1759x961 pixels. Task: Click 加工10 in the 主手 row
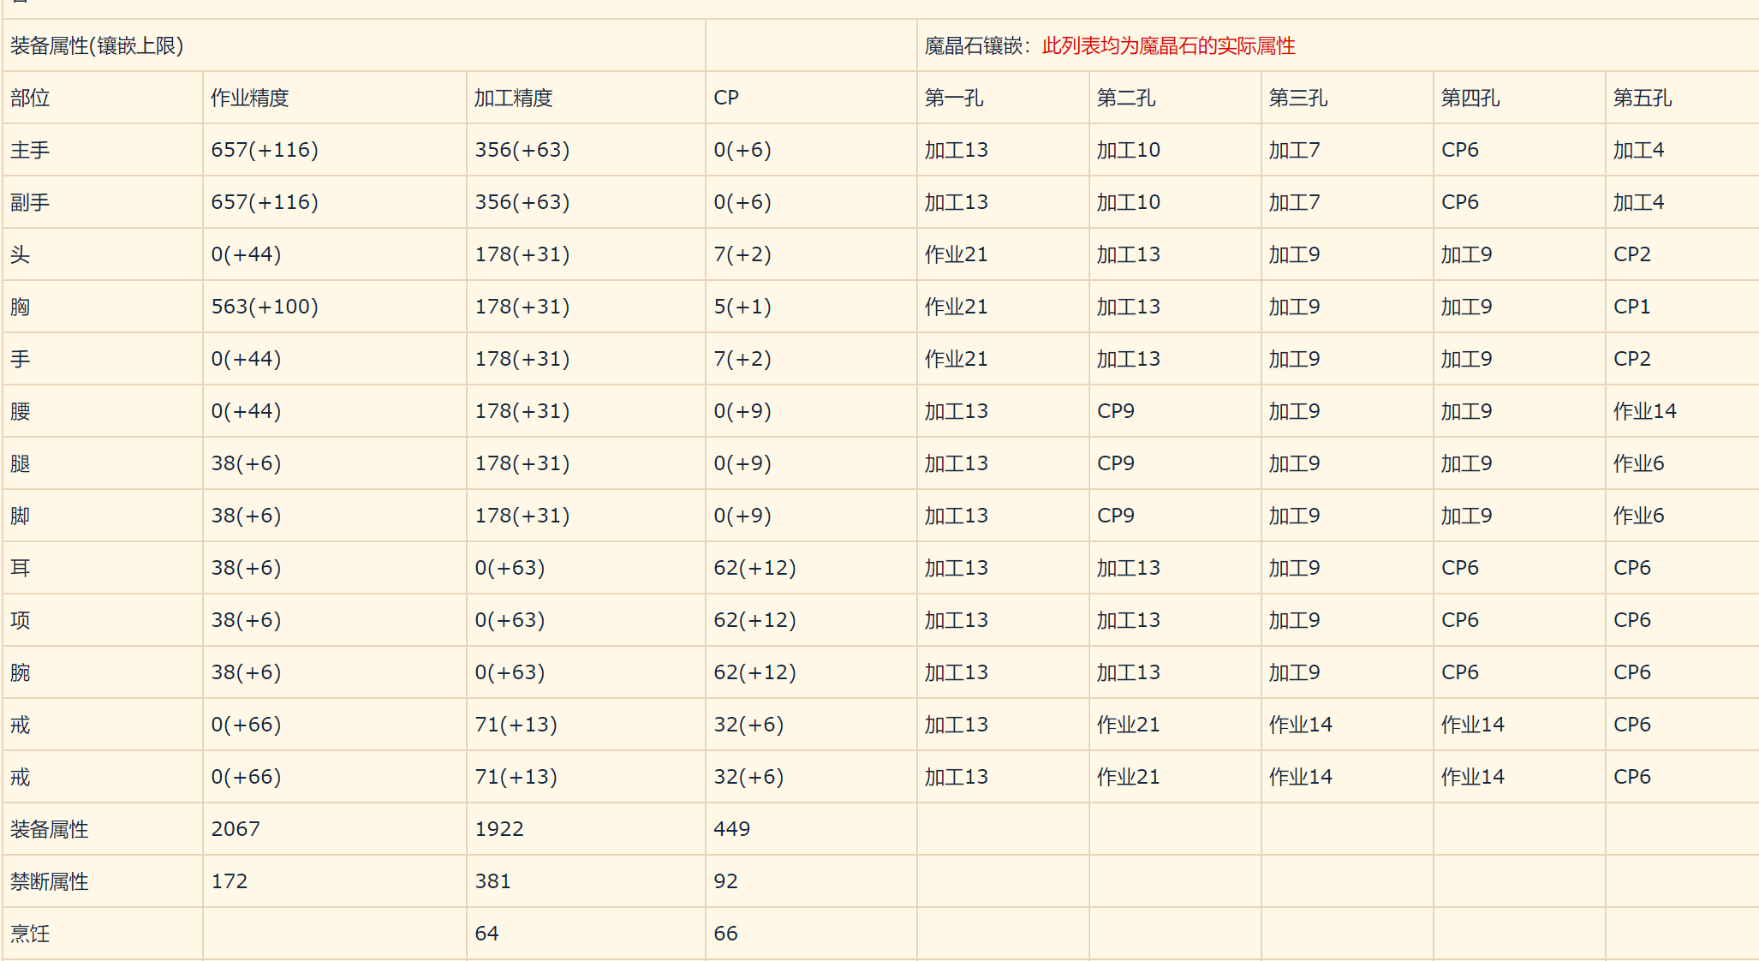(x=1129, y=150)
